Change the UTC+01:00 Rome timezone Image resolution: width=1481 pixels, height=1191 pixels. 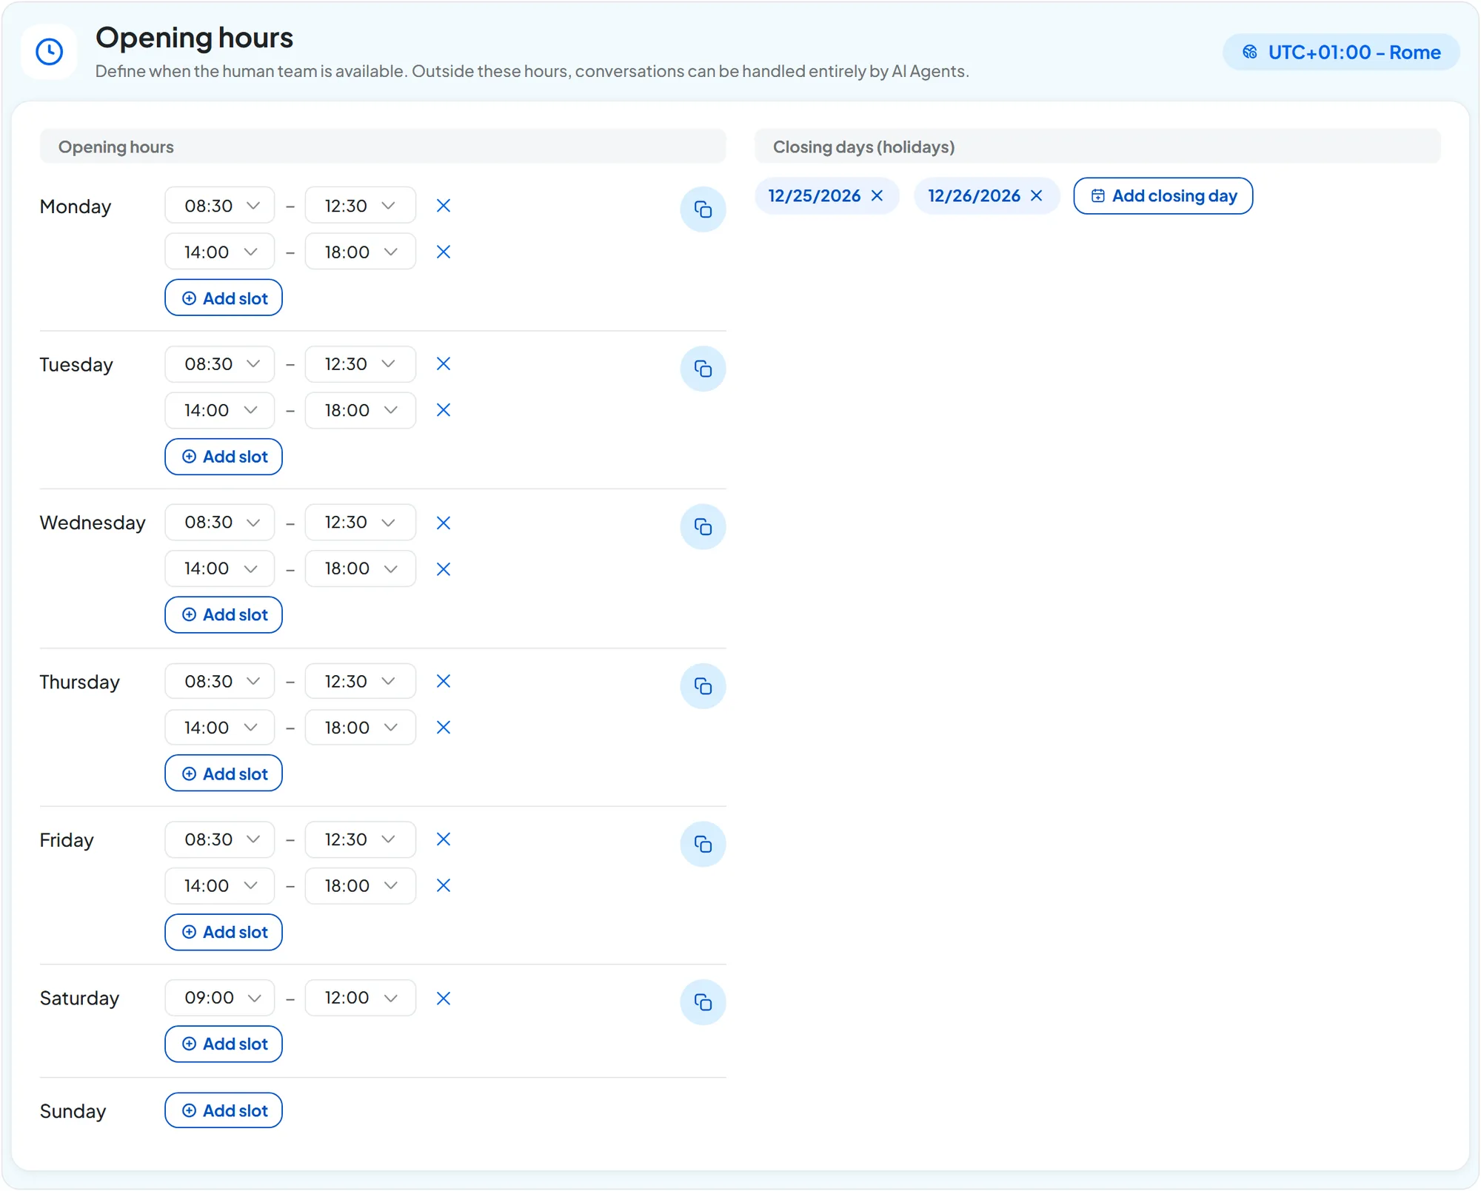coord(1341,53)
